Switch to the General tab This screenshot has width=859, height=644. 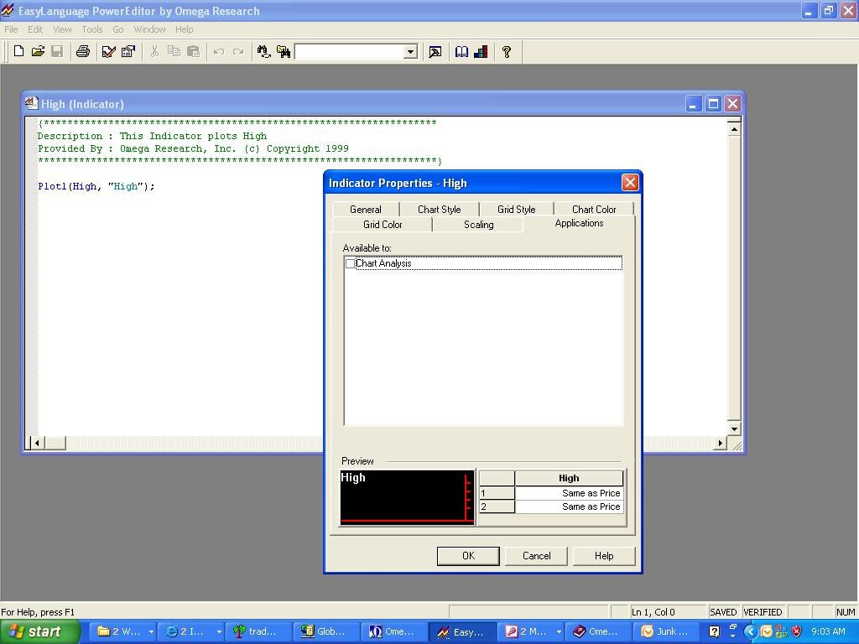(366, 209)
